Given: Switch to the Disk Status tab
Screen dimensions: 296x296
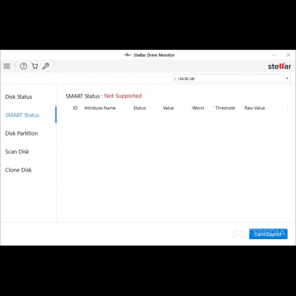Looking at the screenshot, I should [18, 97].
